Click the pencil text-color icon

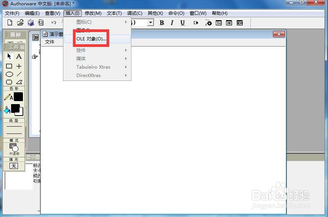point(8,97)
